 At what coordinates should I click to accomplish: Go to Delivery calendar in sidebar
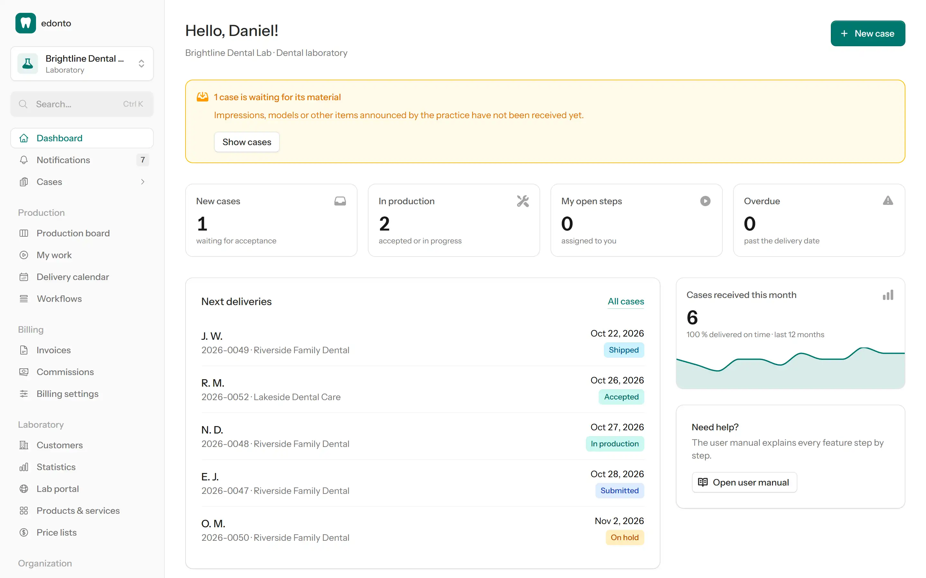point(82,277)
